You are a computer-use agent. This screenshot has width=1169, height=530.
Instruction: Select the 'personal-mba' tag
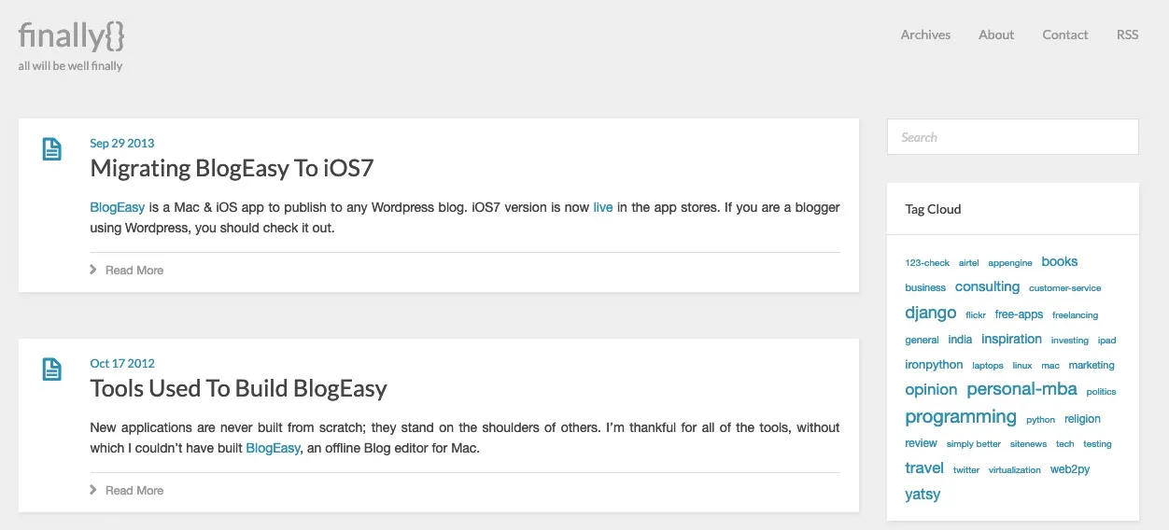pos(1021,389)
